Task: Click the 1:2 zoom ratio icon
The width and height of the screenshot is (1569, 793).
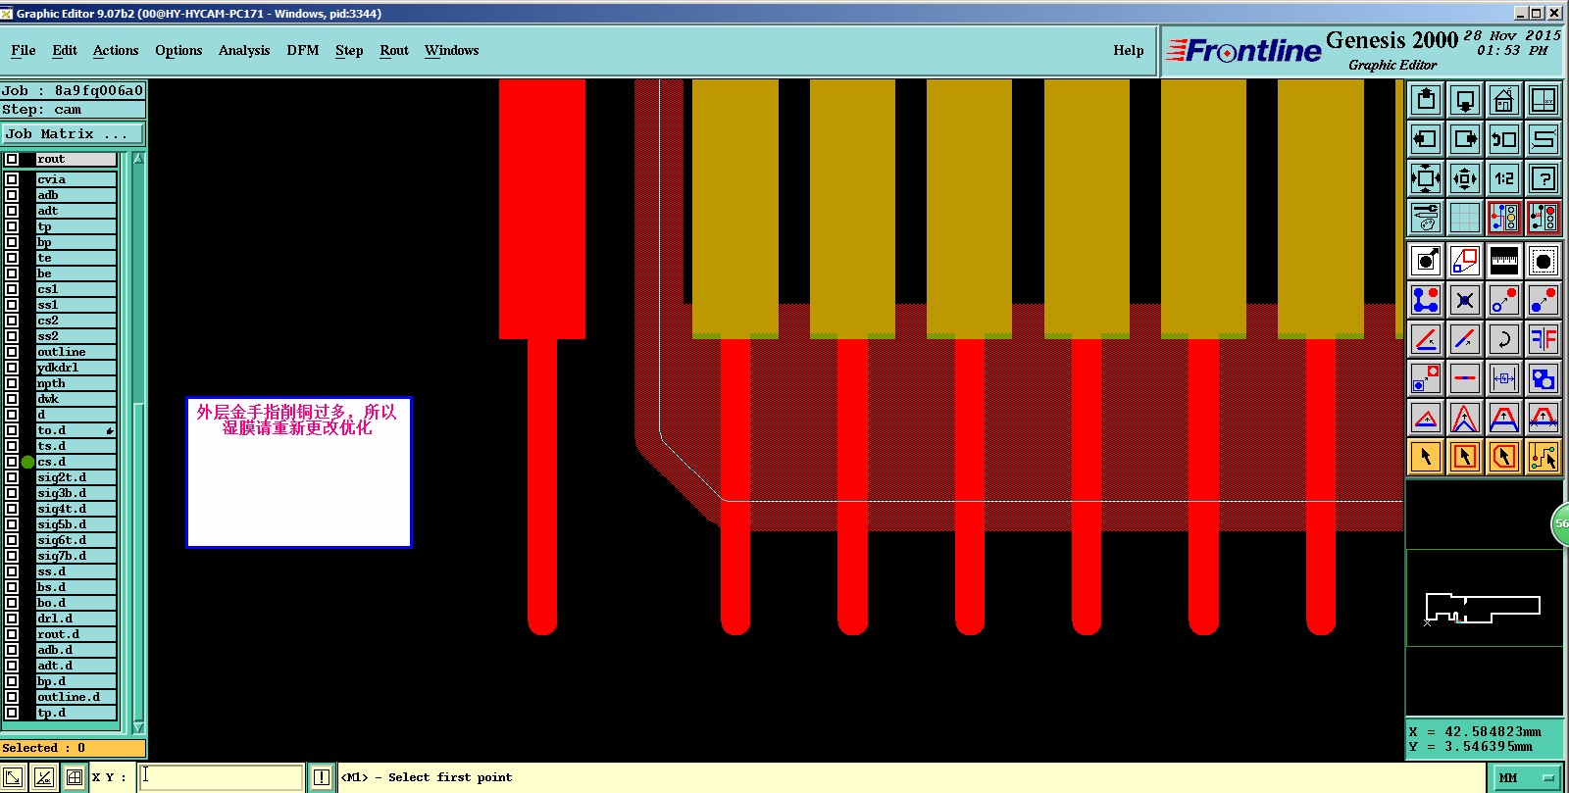Action: point(1504,178)
